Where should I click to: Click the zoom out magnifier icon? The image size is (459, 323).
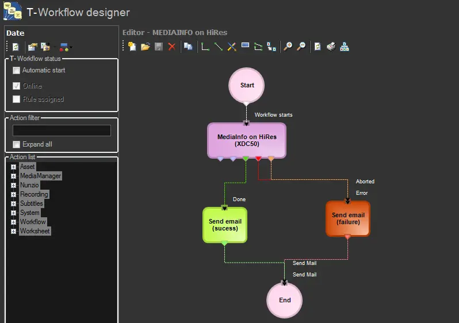301,47
